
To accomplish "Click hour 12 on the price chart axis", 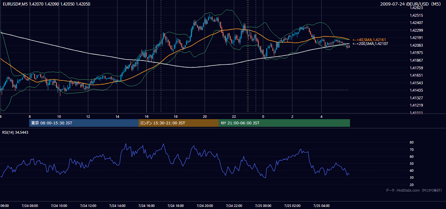I will pyautogui.click(x=88, y=116).
